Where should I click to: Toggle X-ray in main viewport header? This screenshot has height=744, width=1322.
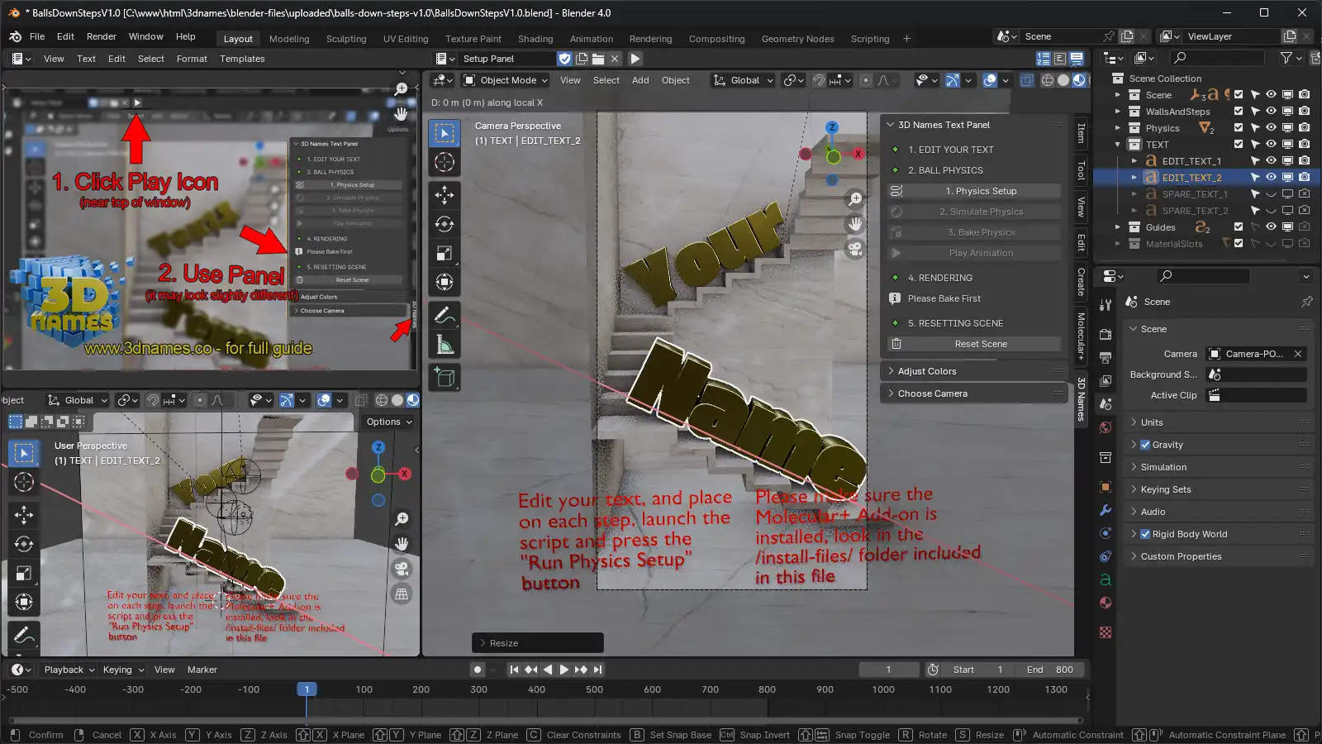[x=1027, y=80]
